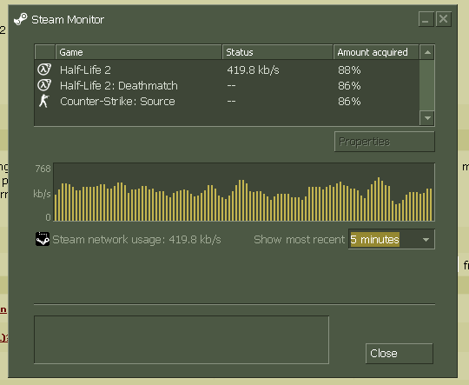
Task: Click the scrollbar up arrow
Action: pyautogui.click(x=427, y=52)
